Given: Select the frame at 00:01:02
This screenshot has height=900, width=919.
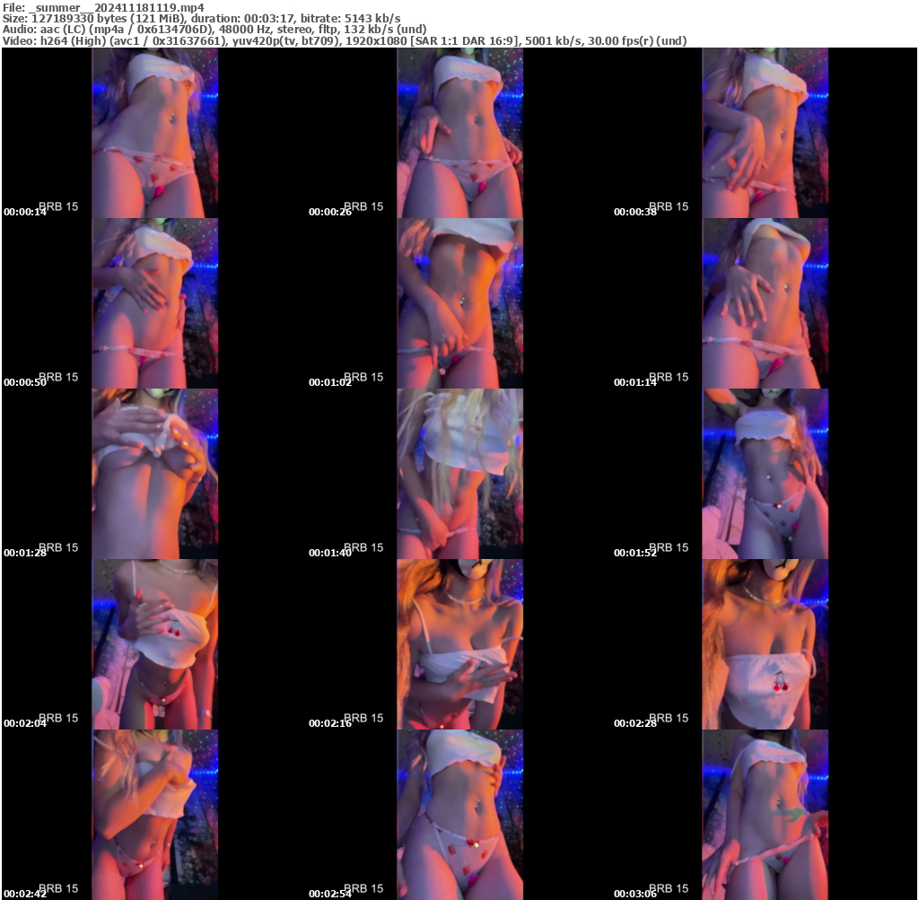Looking at the screenshot, I should pyautogui.click(x=459, y=301).
